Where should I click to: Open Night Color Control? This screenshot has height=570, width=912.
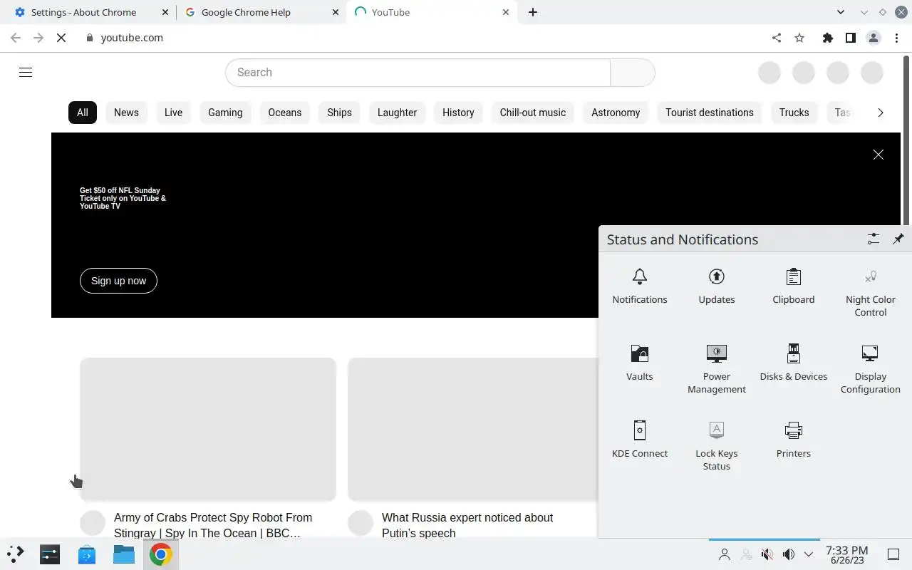click(x=870, y=293)
